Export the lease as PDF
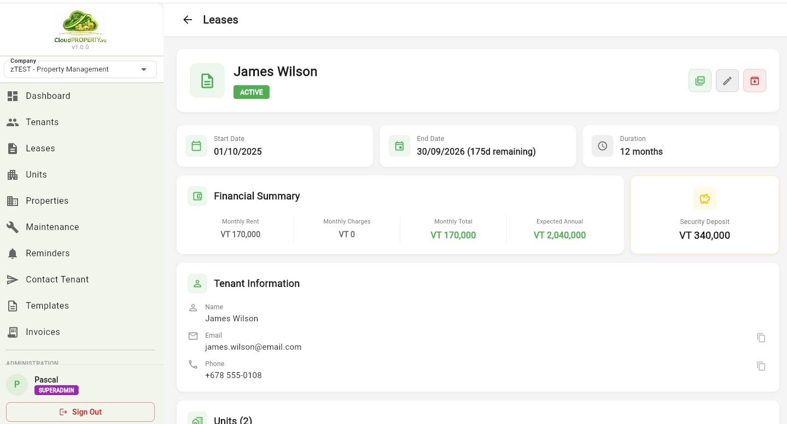 pos(700,80)
